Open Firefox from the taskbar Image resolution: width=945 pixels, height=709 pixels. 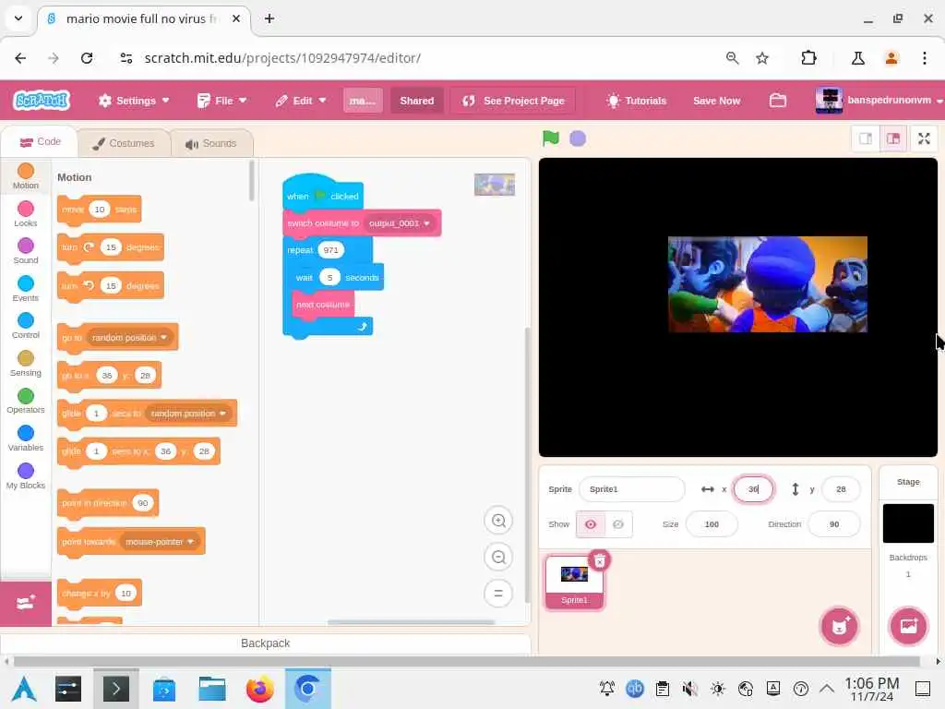click(x=259, y=689)
